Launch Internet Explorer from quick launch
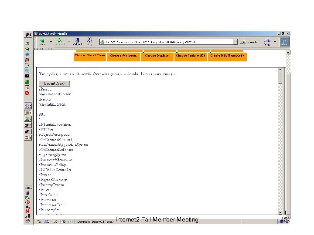 click(27, 54)
